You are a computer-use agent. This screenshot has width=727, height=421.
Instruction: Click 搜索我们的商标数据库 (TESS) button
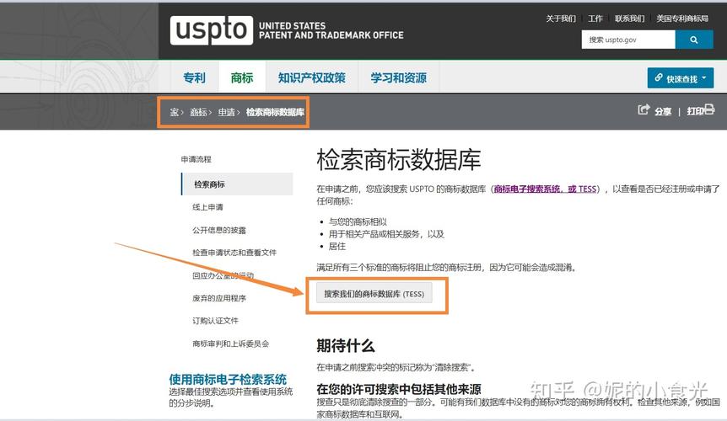coord(374,294)
